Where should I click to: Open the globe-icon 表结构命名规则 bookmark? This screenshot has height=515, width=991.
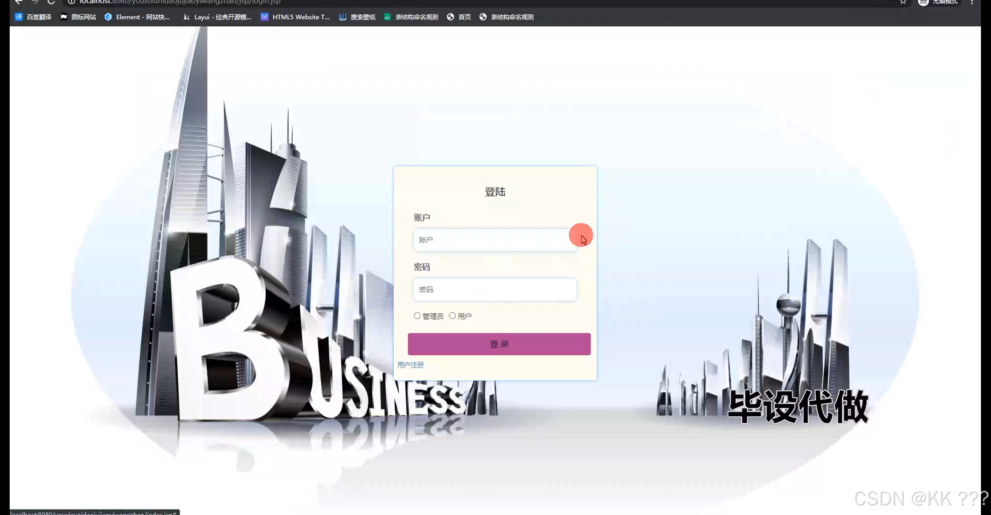506,17
